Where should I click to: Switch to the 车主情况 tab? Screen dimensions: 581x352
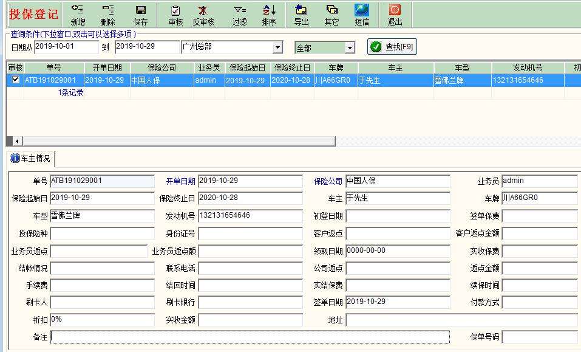click(31, 159)
